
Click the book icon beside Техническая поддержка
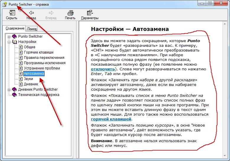(x=14, y=94)
